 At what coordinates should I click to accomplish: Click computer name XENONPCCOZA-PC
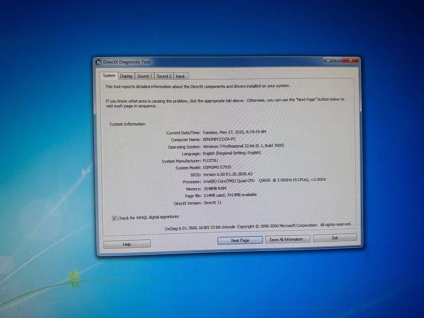219,139
